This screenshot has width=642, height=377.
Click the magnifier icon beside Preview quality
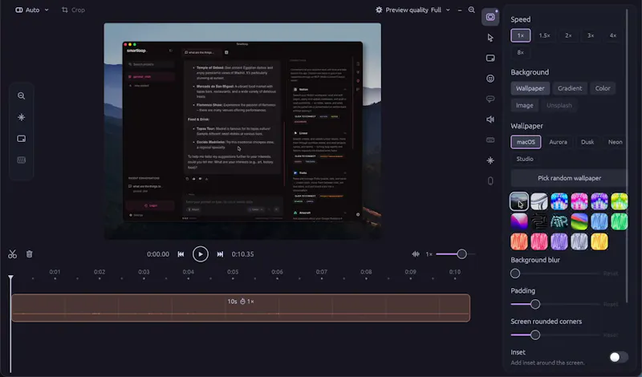coord(472,10)
